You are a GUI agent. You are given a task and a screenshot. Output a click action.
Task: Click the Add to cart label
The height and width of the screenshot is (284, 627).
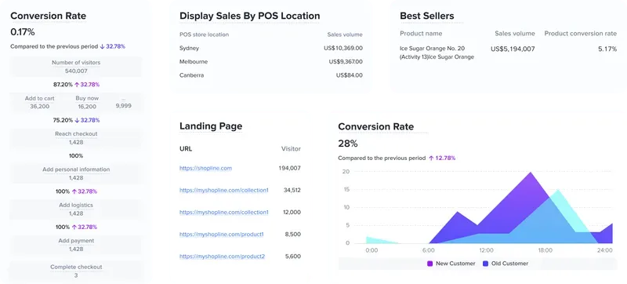tap(40, 98)
